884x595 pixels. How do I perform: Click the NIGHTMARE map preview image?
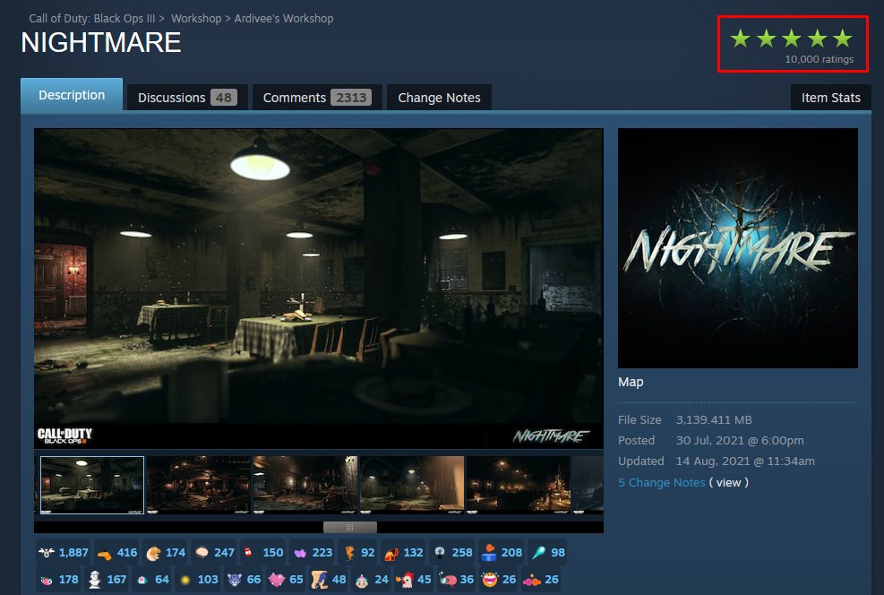click(738, 248)
